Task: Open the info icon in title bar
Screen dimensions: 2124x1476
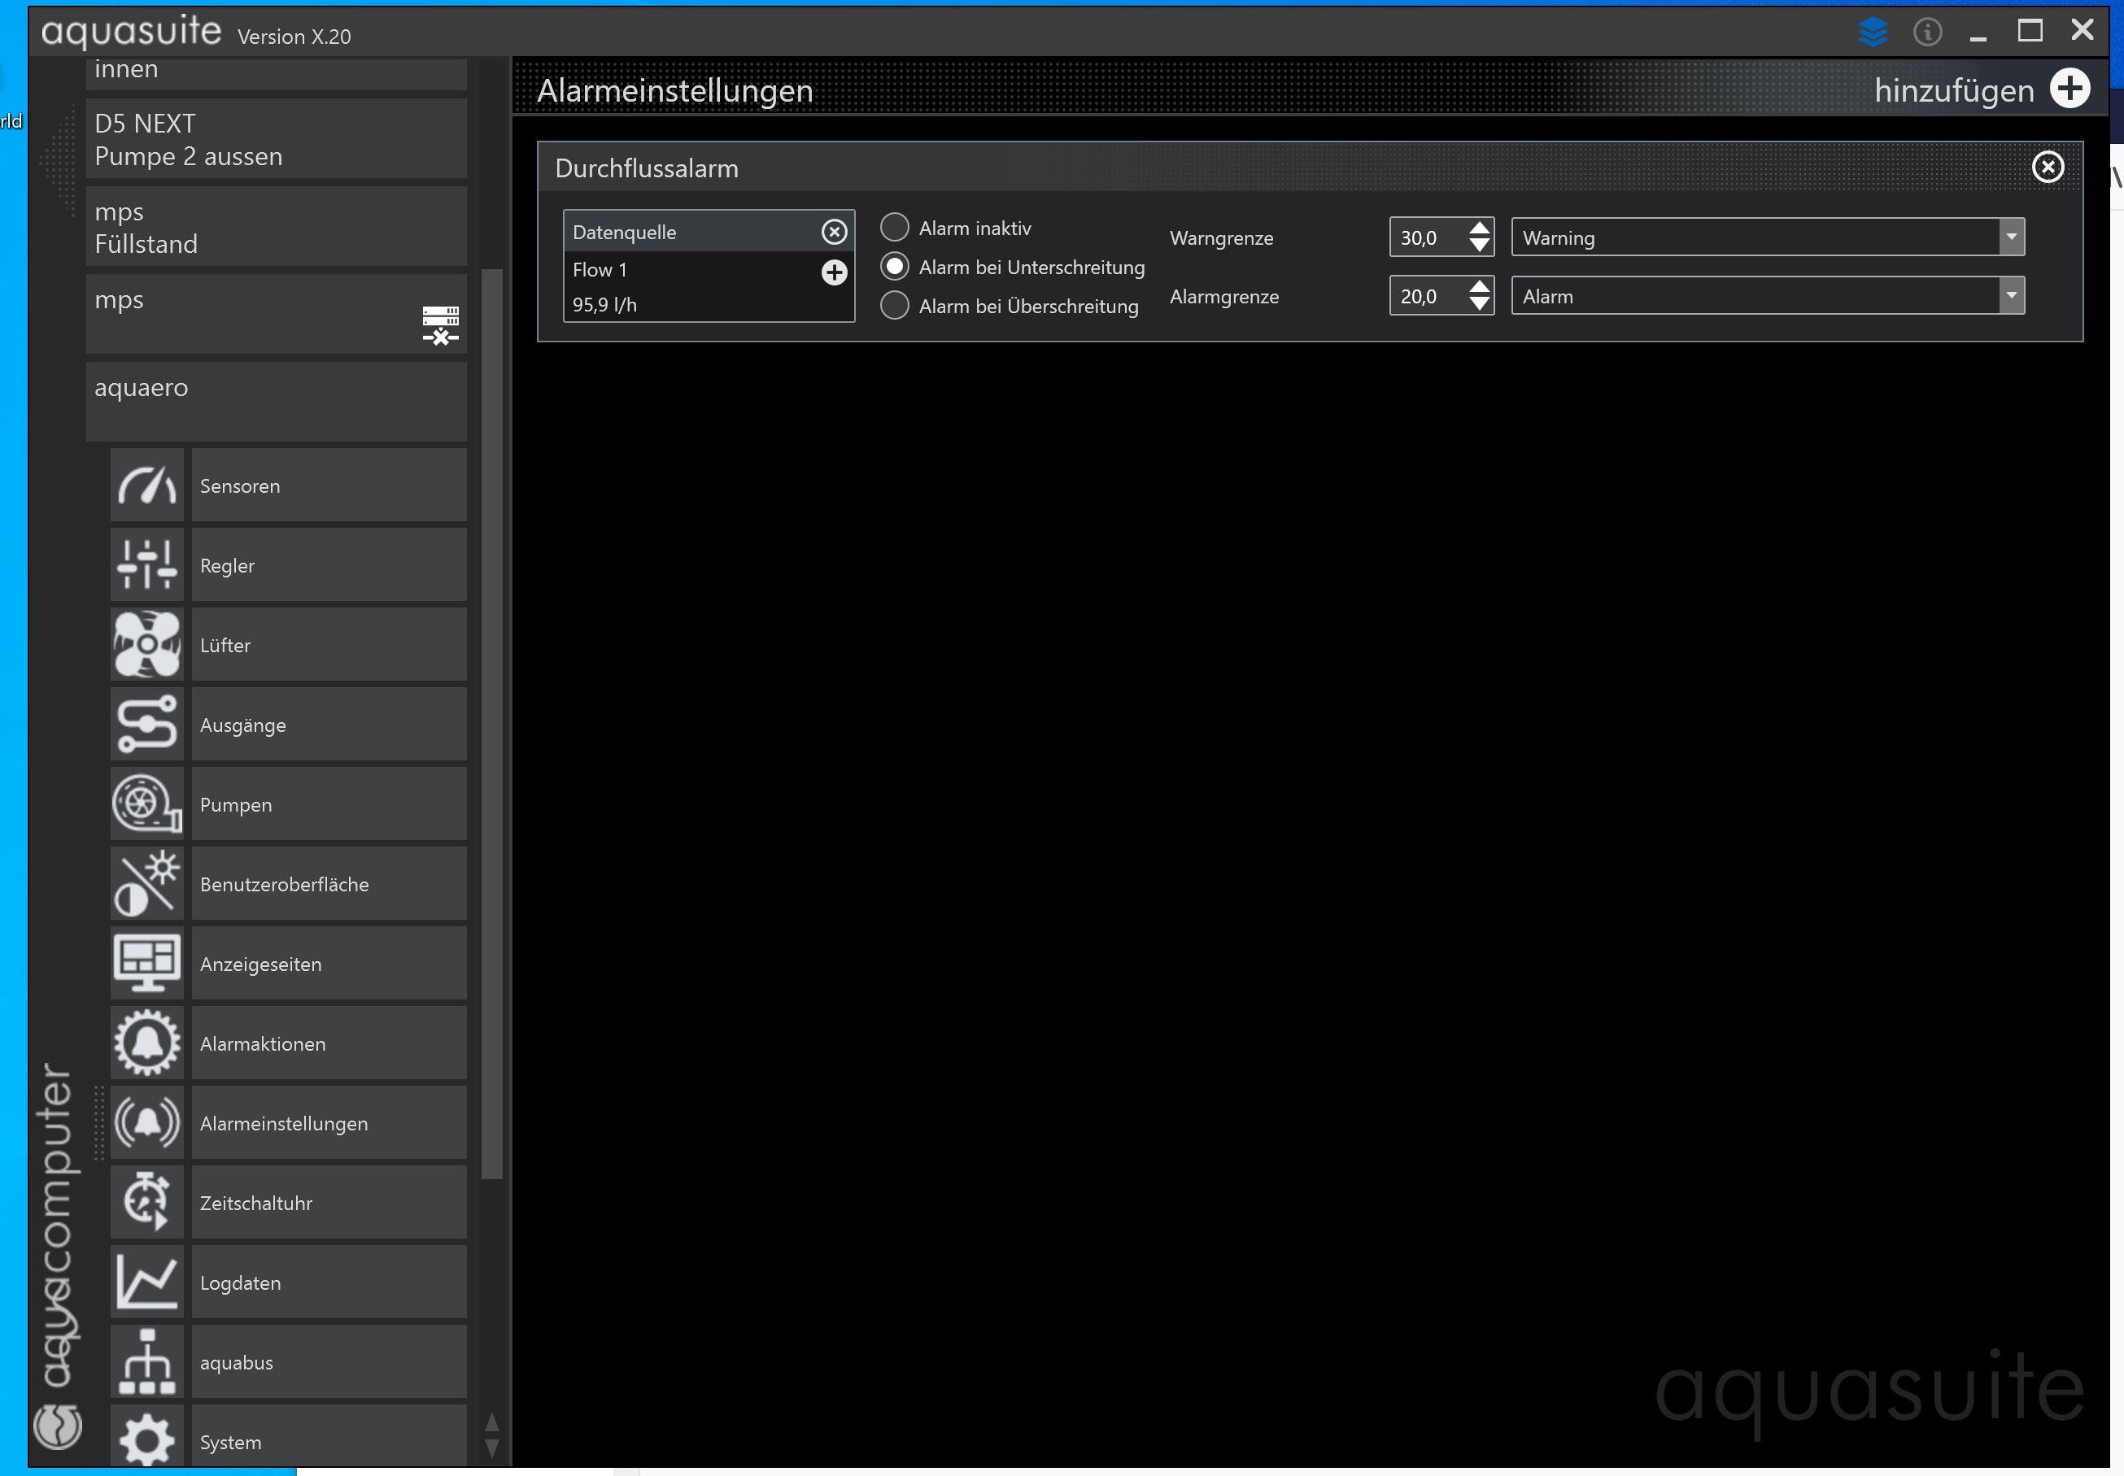Action: (x=1927, y=33)
